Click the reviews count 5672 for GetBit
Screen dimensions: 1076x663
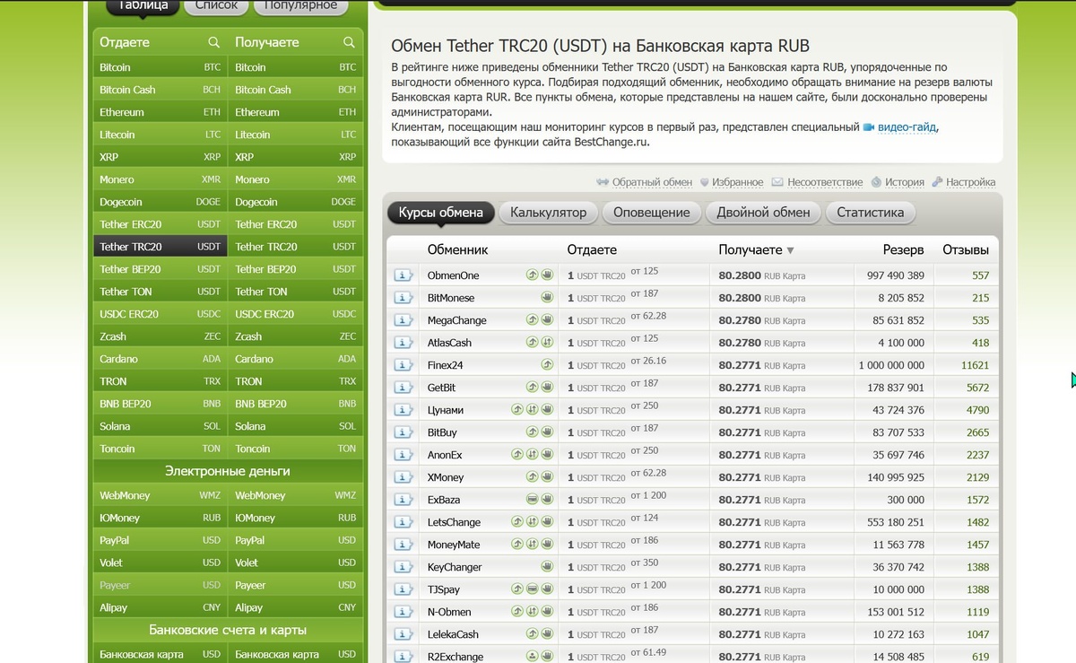(x=977, y=388)
